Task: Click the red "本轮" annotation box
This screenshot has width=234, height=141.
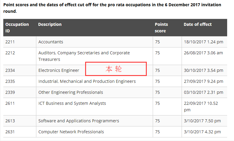Action: click(x=116, y=69)
